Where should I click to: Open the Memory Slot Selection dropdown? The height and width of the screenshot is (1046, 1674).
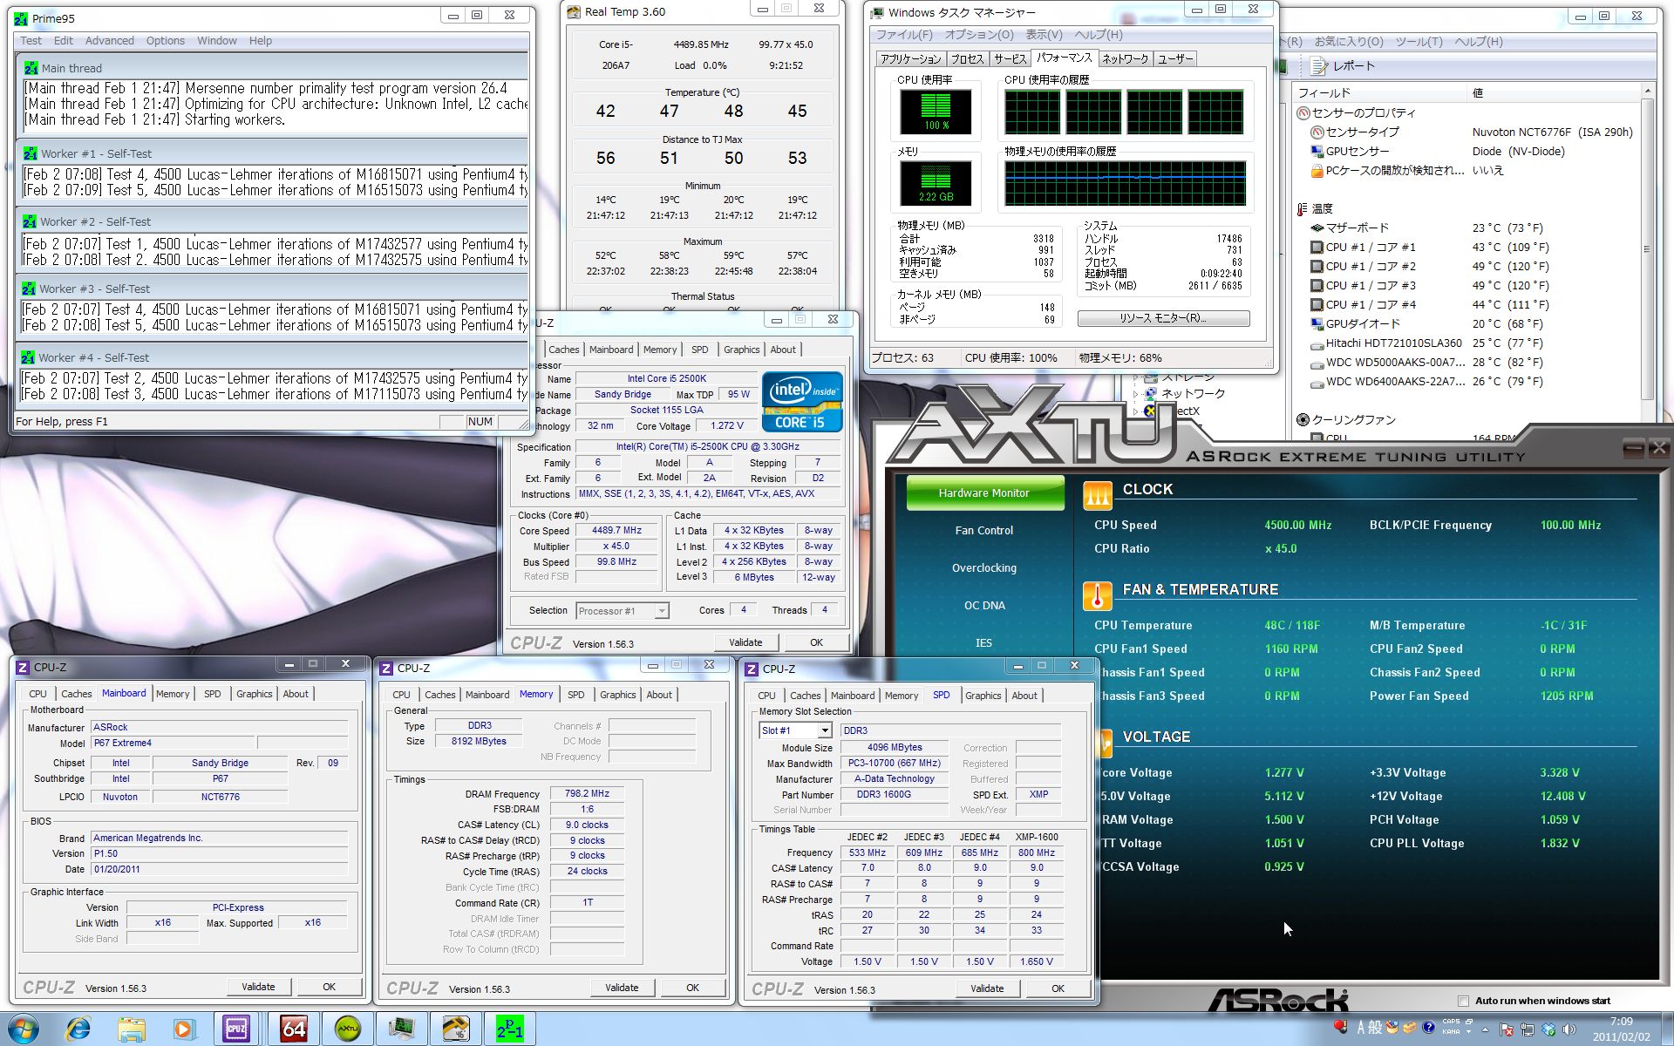point(824,730)
